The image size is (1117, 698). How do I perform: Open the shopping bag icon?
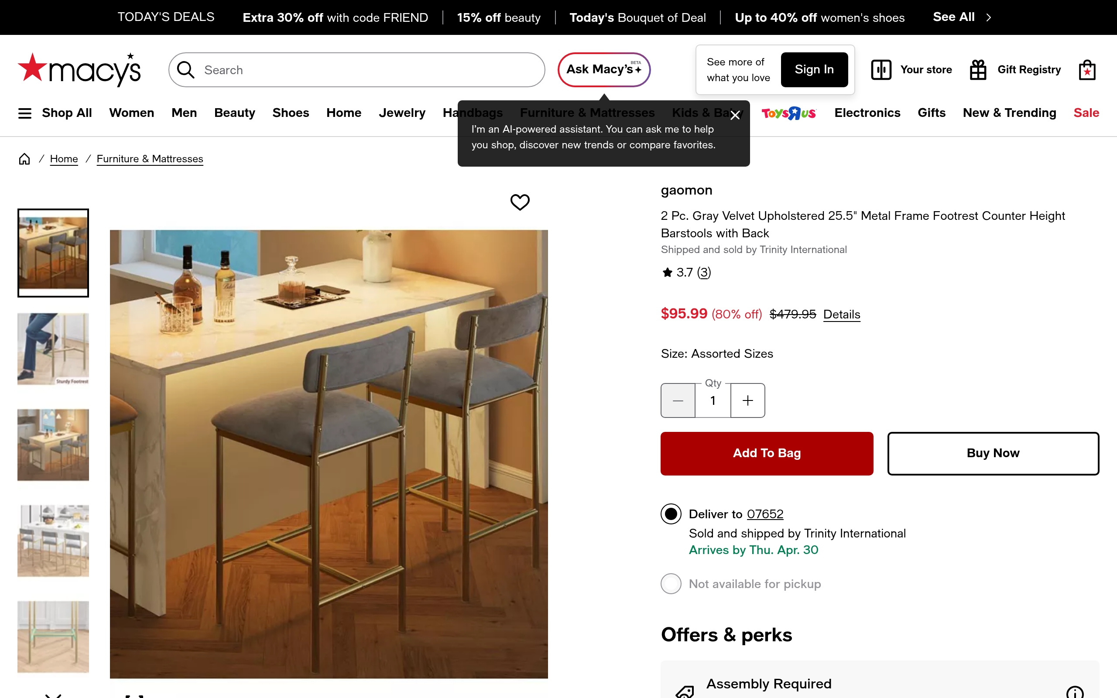click(x=1086, y=69)
